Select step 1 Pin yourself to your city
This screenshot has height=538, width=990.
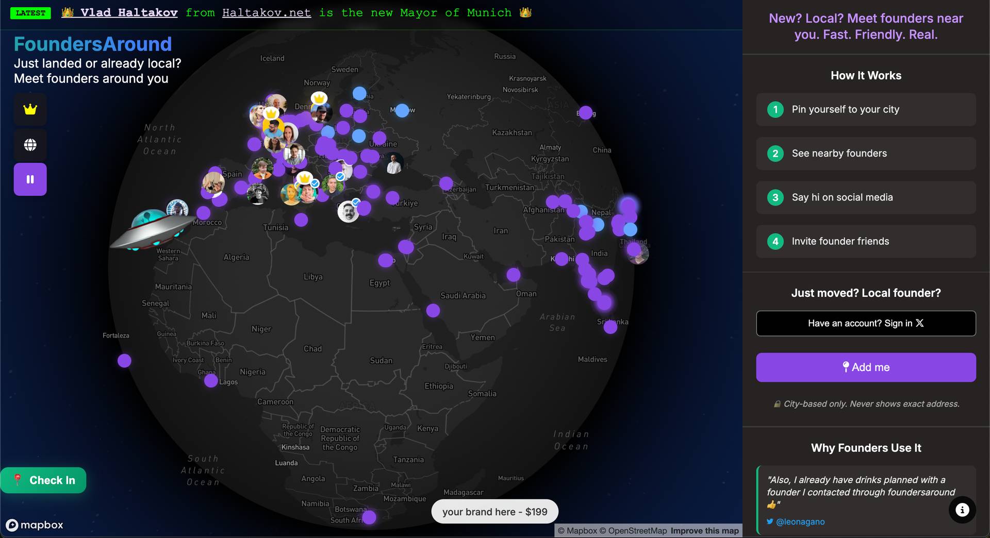point(866,109)
